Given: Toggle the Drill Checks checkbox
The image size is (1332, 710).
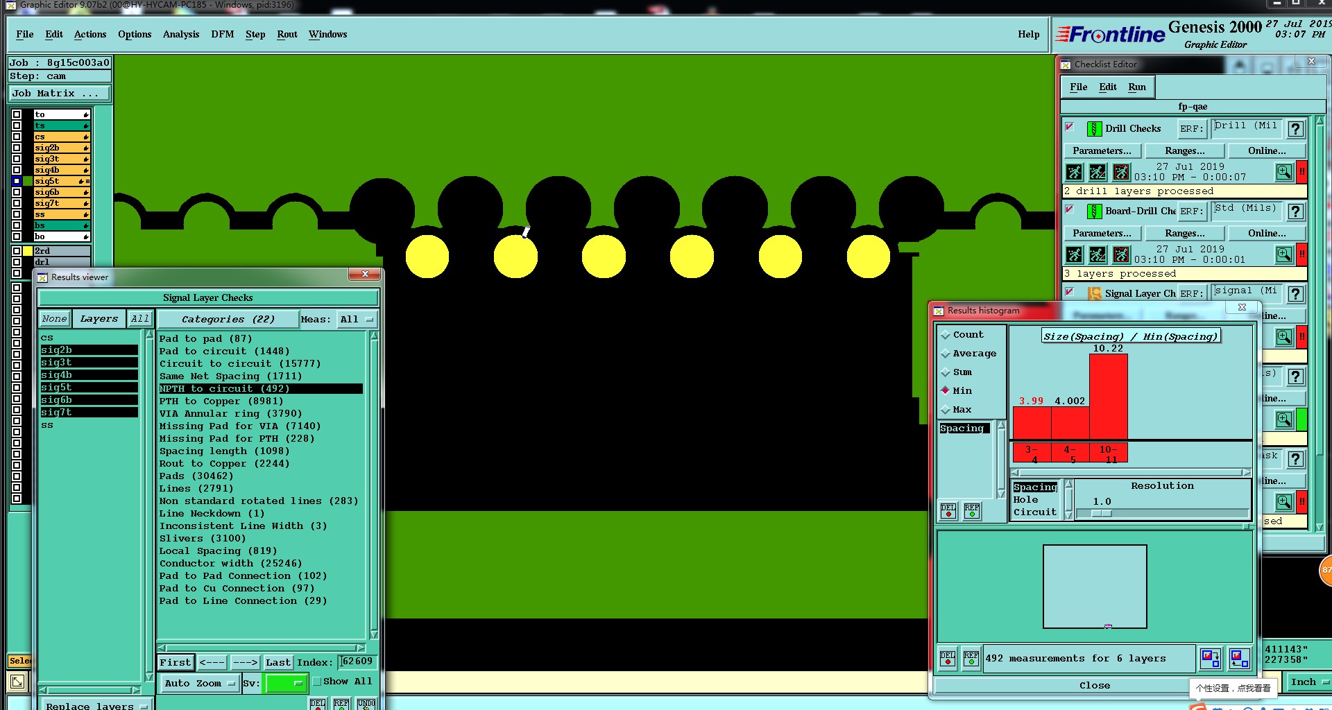Looking at the screenshot, I should tap(1070, 127).
